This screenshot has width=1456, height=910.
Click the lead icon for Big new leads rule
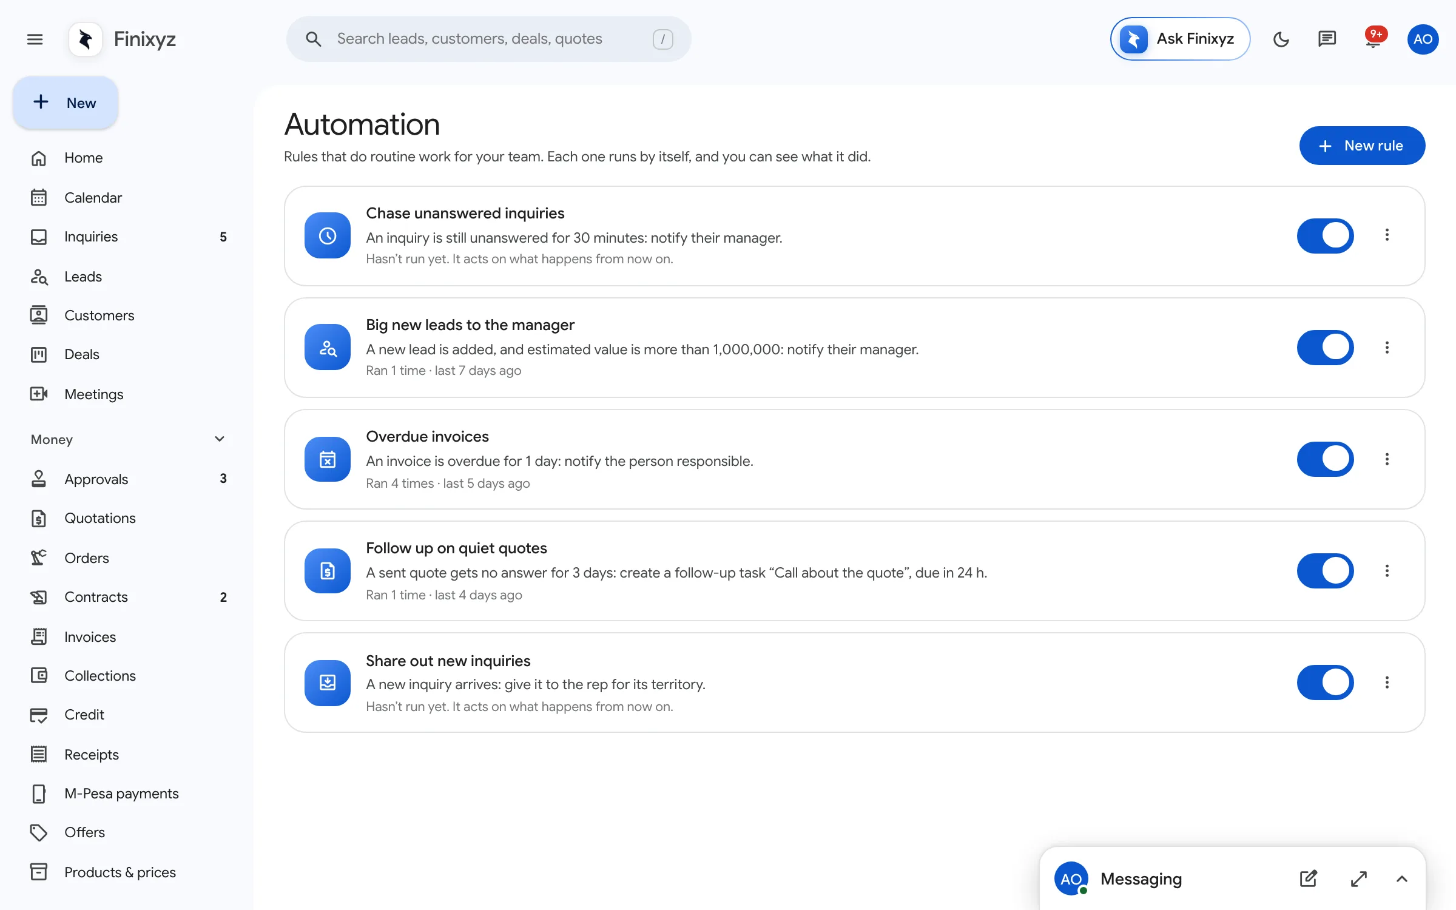point(328,347)
